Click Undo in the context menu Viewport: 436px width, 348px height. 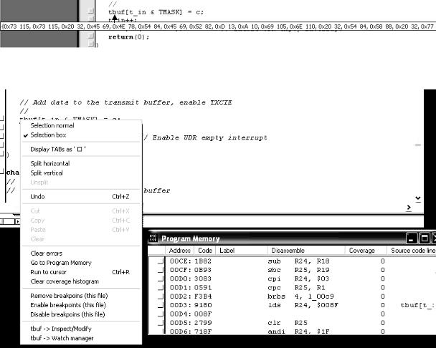(80, 197)
